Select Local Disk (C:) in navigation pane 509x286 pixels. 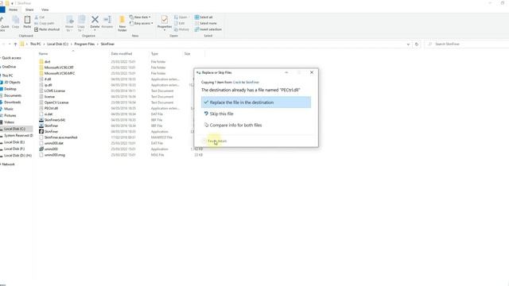(x=14, y=129)
